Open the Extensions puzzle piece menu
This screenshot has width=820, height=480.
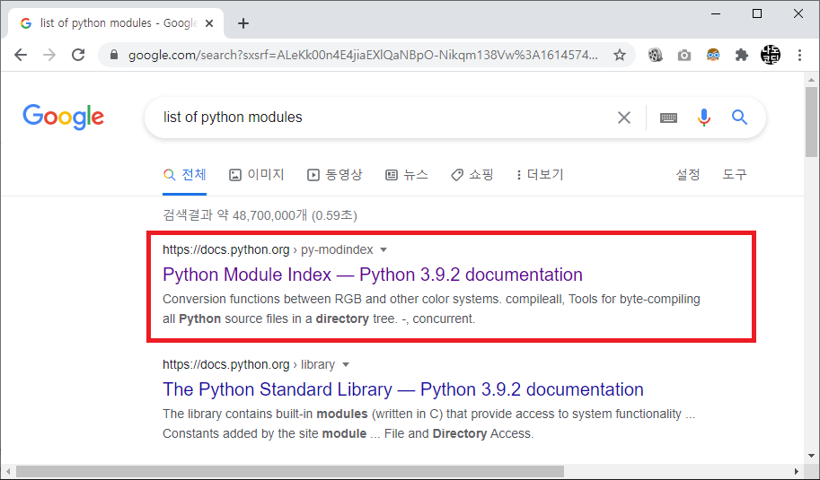742,55
